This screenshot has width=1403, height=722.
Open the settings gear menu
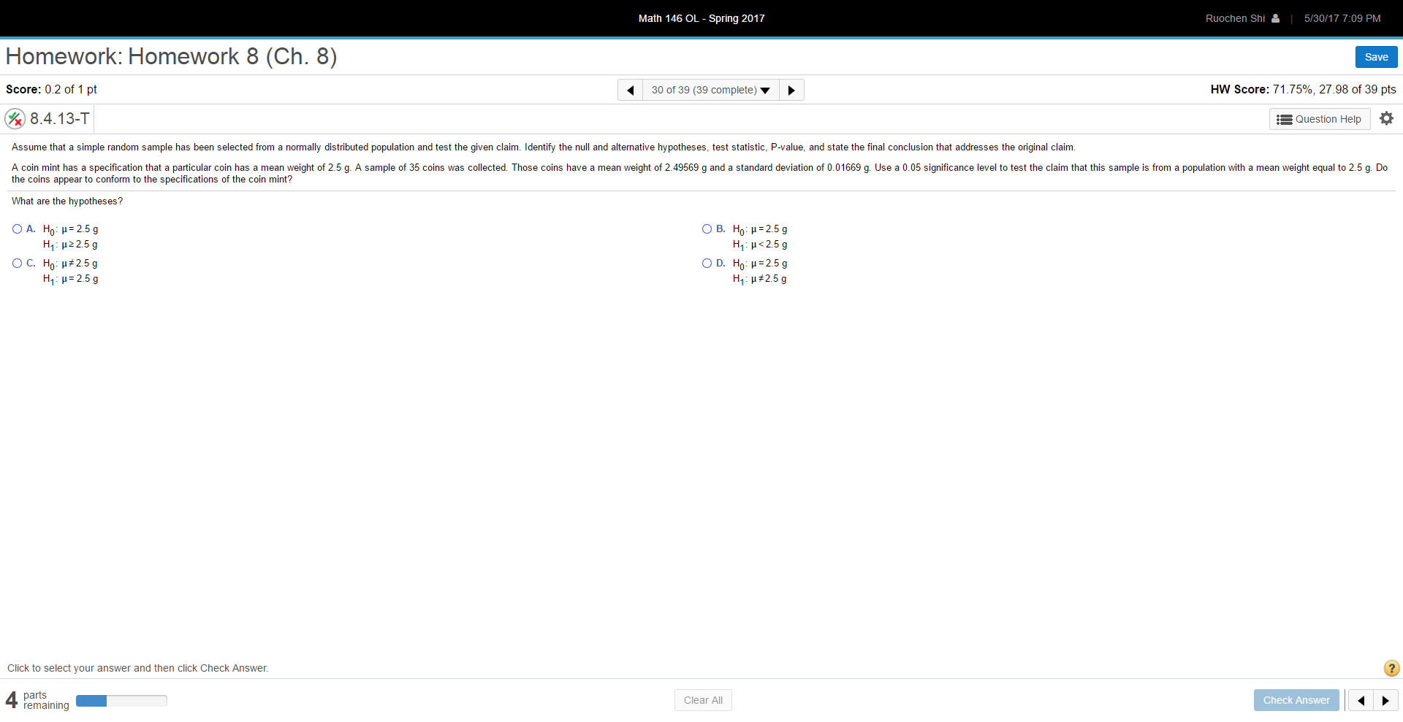pos(1386,118)
